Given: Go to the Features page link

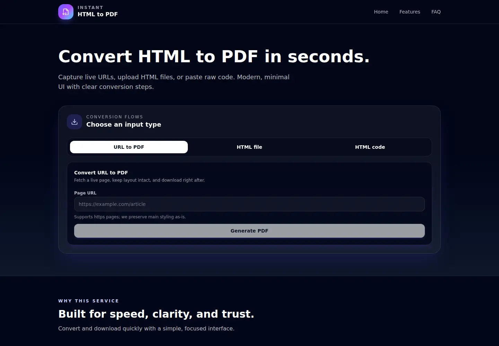Looking at the screenshot, I should click(x=410, y=12).
